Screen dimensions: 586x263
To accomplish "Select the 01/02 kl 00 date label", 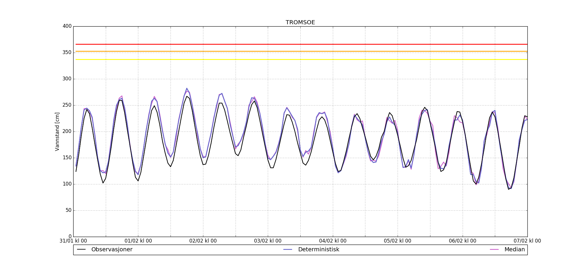I will tap(138, 241).
